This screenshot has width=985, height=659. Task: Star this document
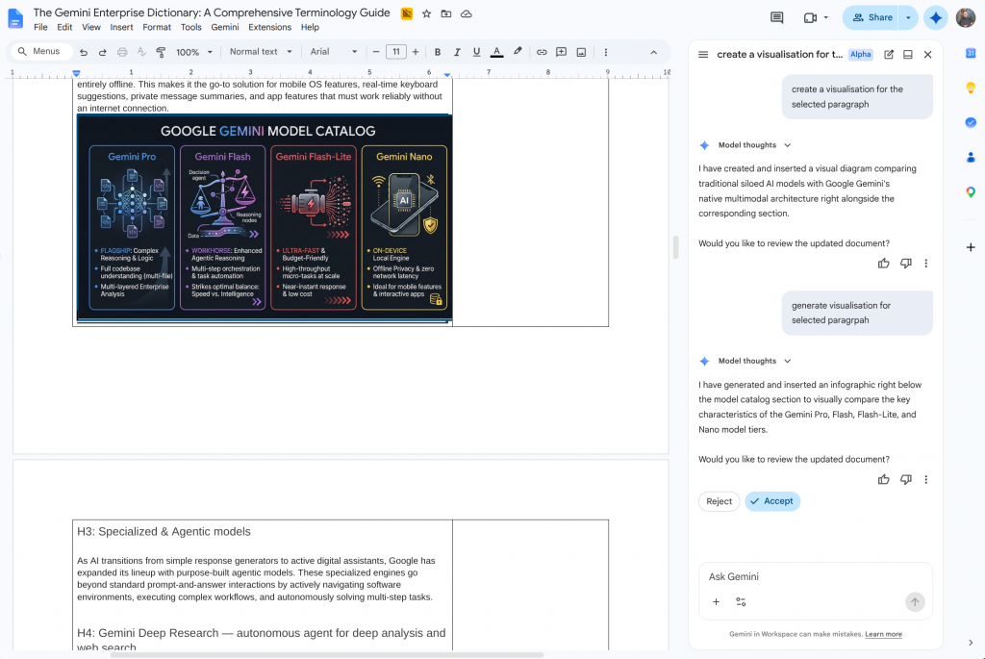[426, 13]
